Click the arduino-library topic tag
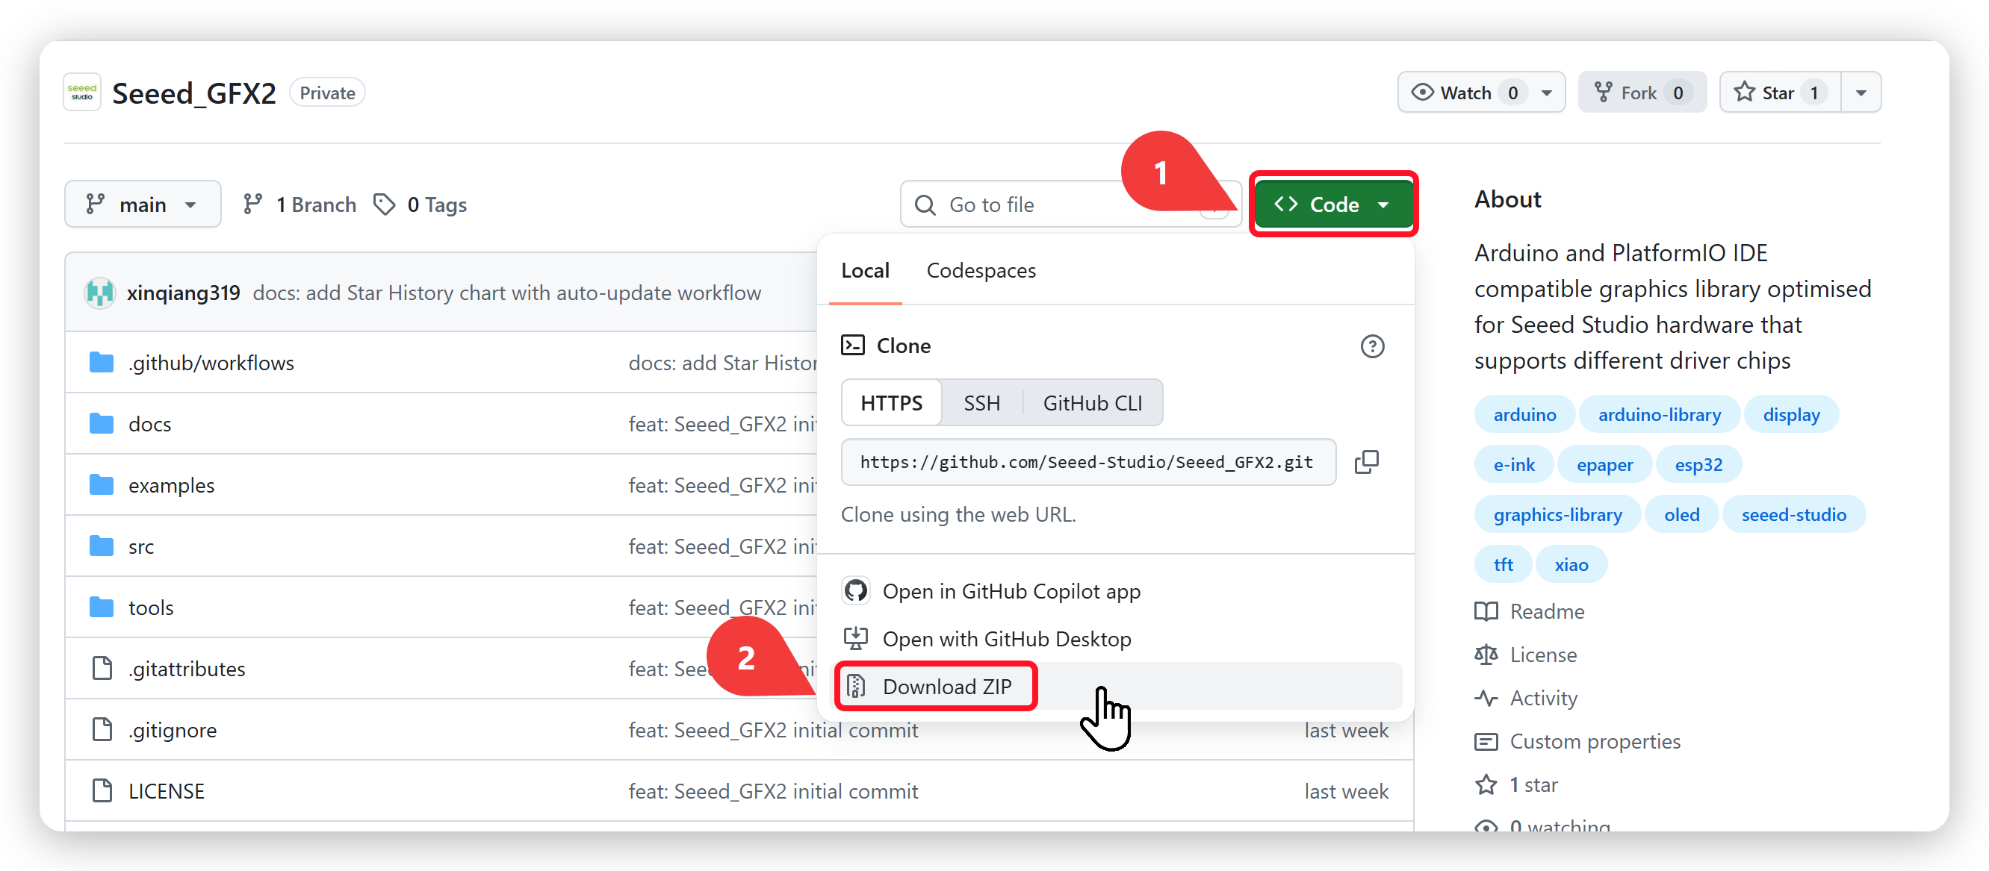The width and height of the screenshot is (1989, 871). (x=1660, y=415)
